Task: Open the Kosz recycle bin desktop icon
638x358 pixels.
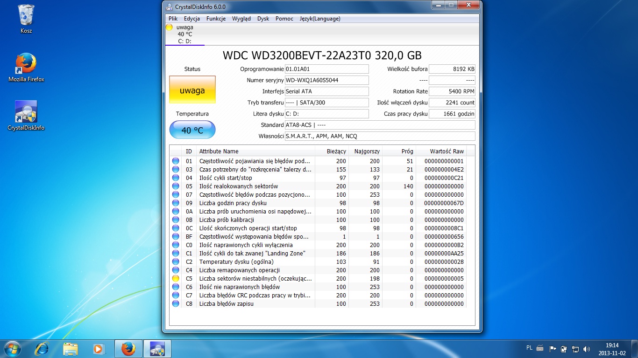Action: click(x=26, y=19)
